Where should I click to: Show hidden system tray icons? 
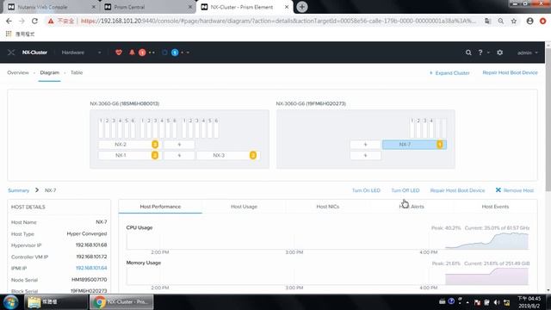coord(467,302)
